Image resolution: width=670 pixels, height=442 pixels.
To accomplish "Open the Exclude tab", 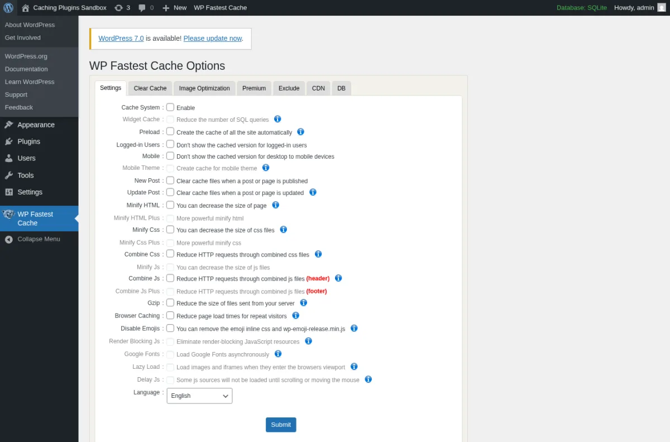I will (289, 88).
